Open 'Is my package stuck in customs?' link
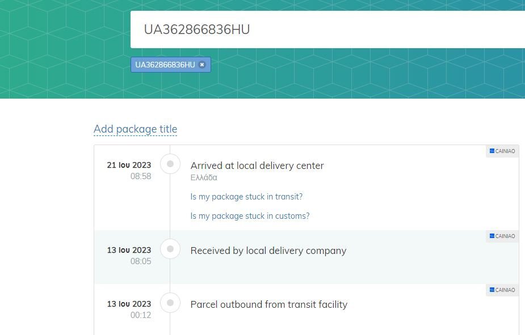The width and height of the screenshot is (525, 335). tap(250, 216)
